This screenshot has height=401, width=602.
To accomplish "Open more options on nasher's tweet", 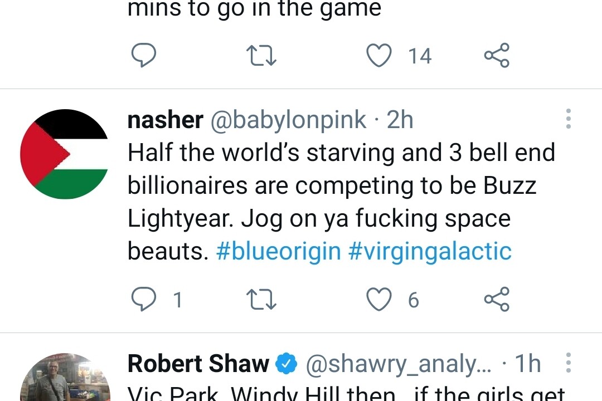I will [568, 119].
